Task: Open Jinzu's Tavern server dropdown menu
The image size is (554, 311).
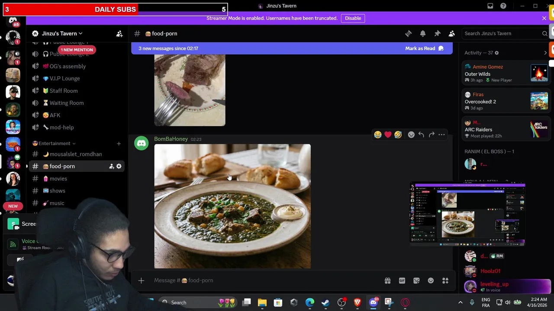Action: pos(62,33)
